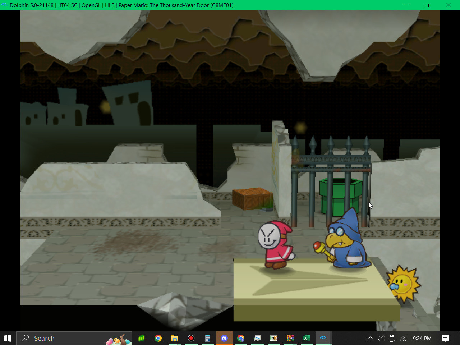Open the screen recorder app from the taskbar
The image size is (460, 345).
191,338
